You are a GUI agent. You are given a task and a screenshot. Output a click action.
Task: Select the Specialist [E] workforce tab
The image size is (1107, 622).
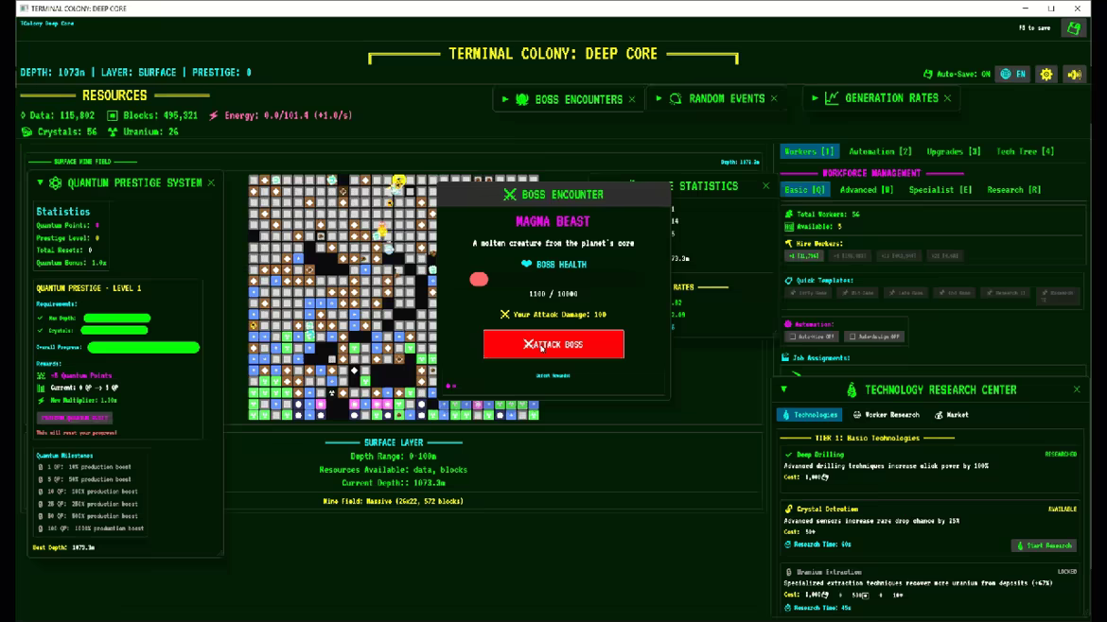coord(940,190)
